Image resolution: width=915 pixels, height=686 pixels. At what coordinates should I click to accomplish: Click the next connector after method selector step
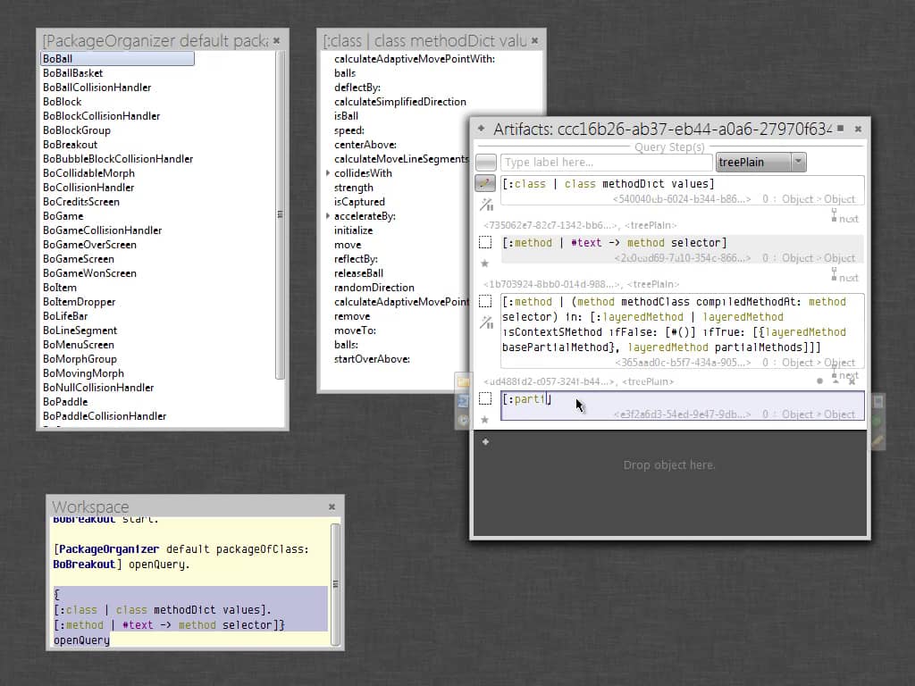(844, 276)
